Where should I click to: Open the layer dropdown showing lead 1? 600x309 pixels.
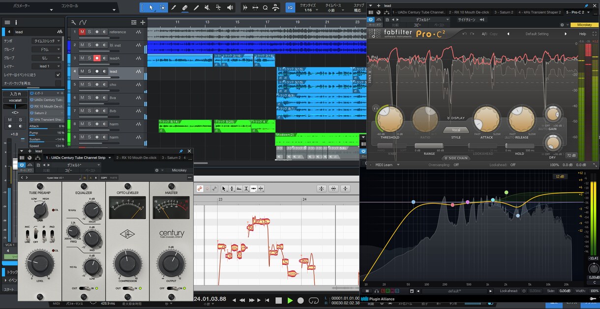point(47,66)
